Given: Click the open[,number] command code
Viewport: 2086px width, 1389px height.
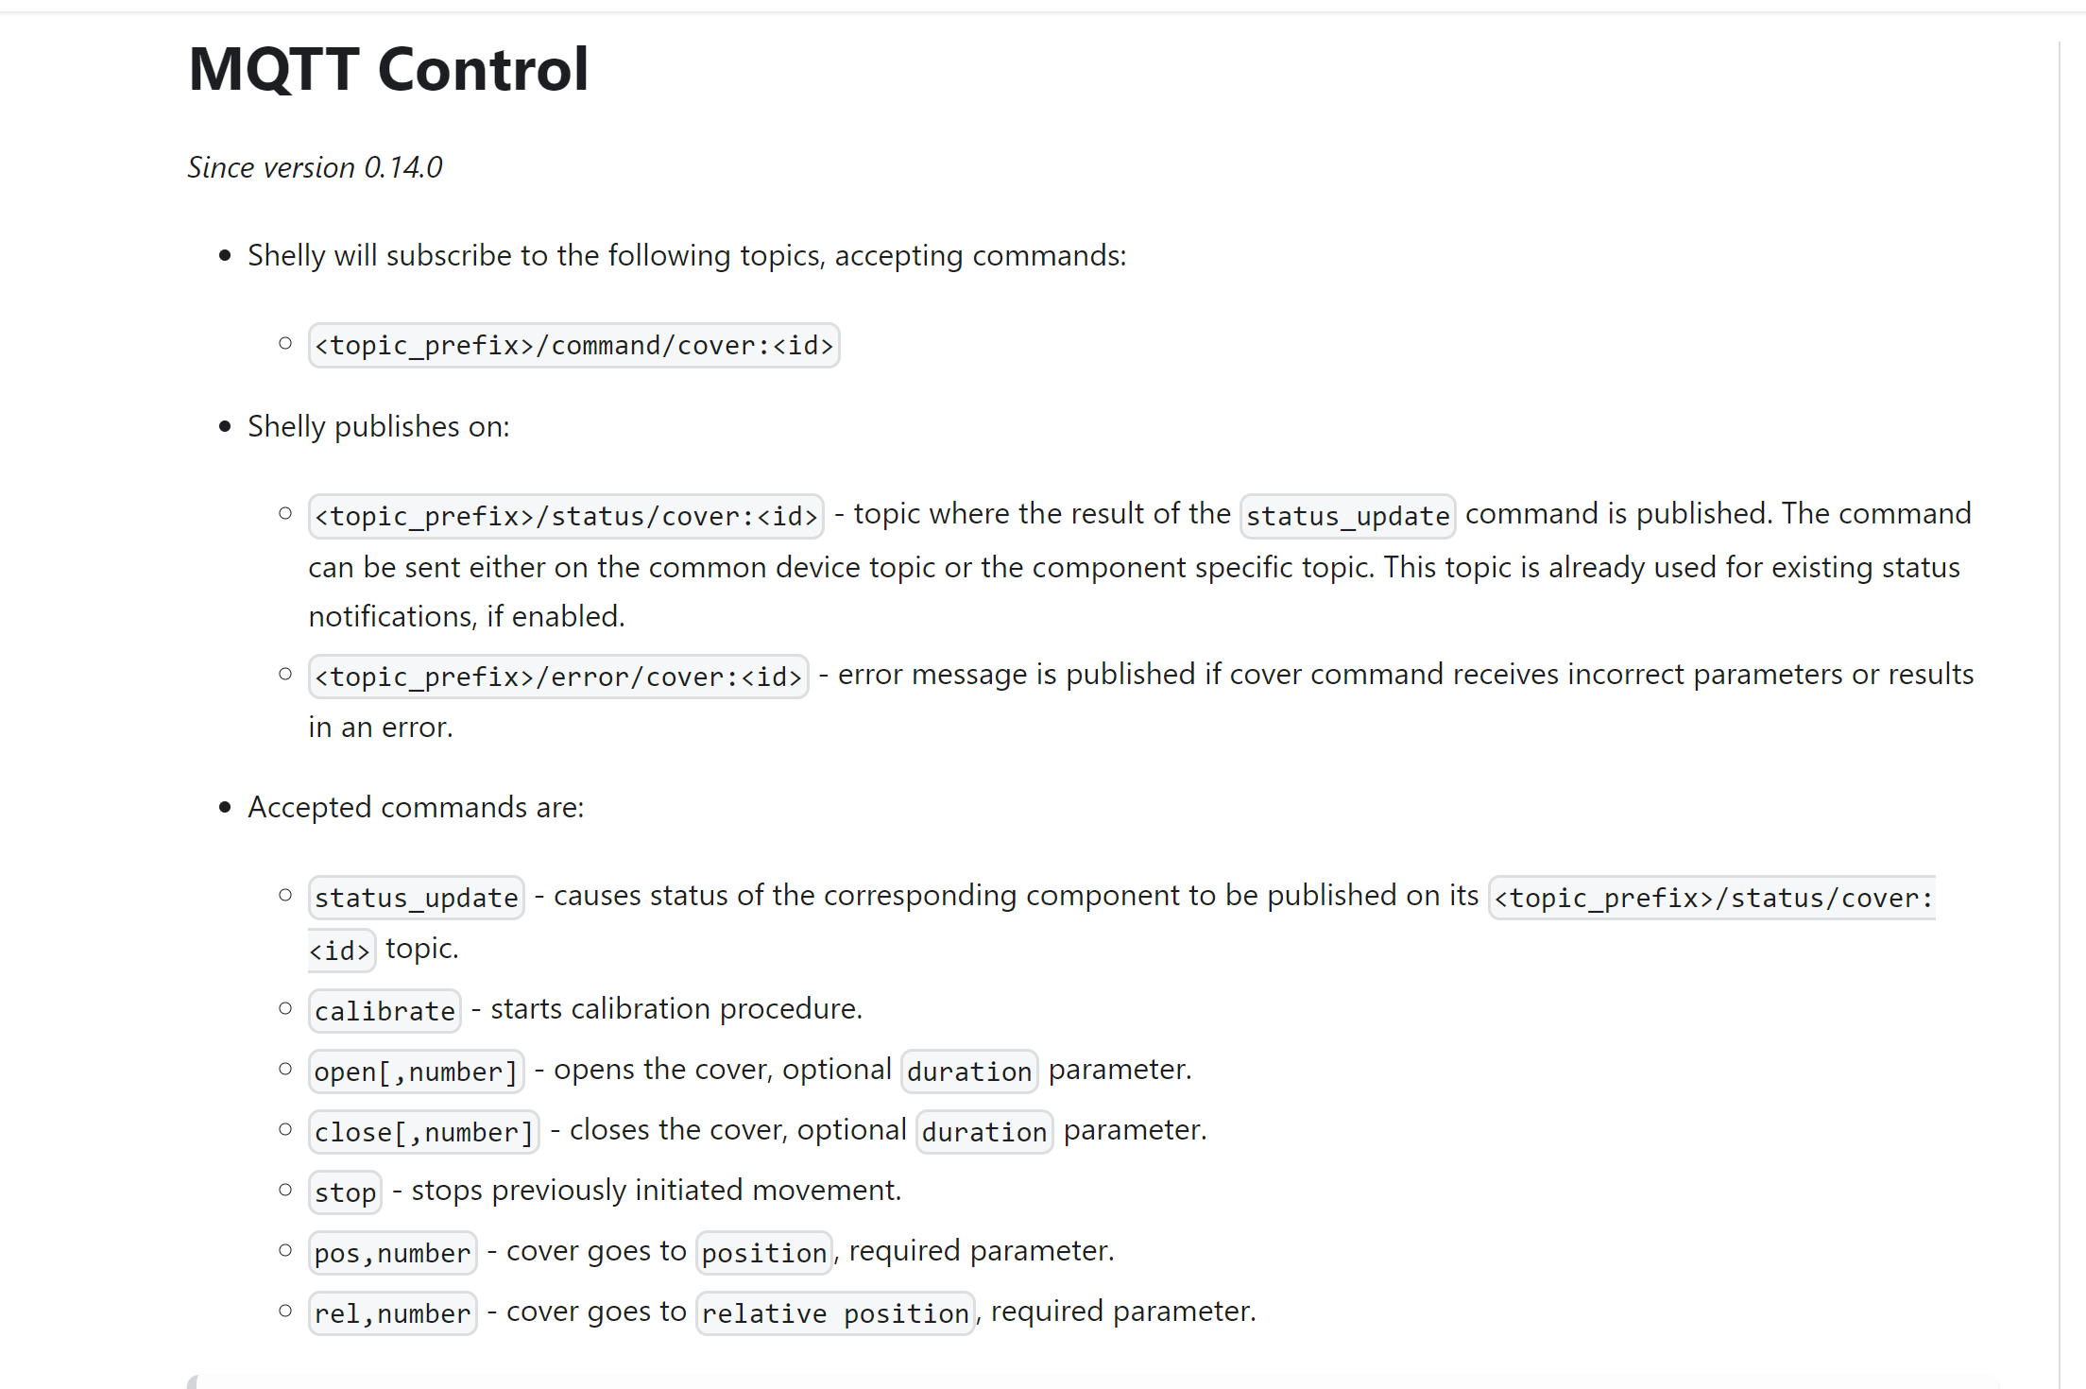Looking at the screenshot, I should point(416,1072).
